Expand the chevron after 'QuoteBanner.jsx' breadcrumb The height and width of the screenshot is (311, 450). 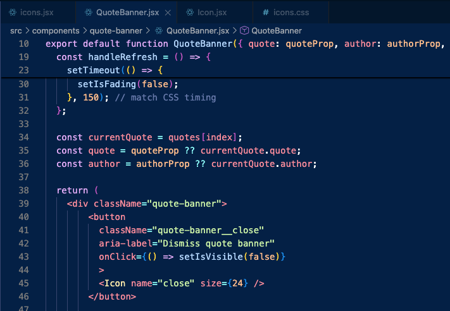(235, 30)
